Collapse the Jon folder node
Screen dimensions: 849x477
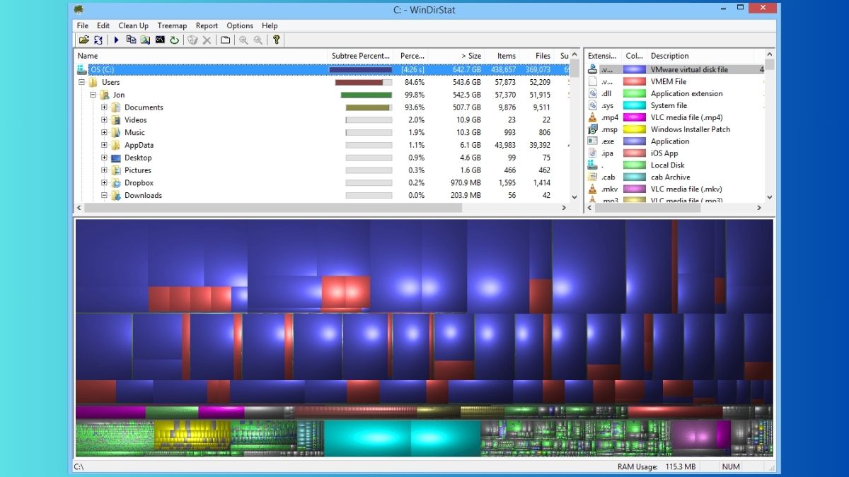[93, 95]
